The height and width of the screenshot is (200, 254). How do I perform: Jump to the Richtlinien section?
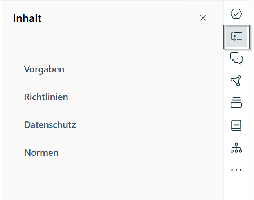tap(46, 97)
